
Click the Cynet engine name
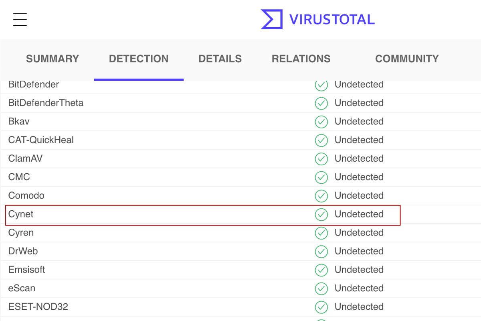[x=21, y=214]
